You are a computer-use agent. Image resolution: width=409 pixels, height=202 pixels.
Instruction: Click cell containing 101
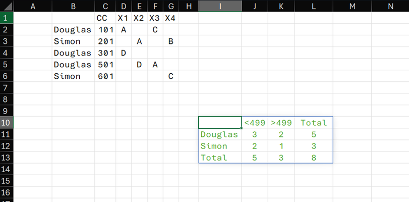point(105,29)
